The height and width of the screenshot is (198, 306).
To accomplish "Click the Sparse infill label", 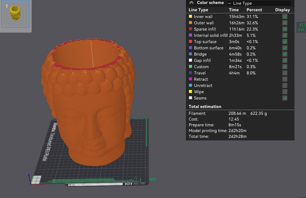I will (205, 29).
